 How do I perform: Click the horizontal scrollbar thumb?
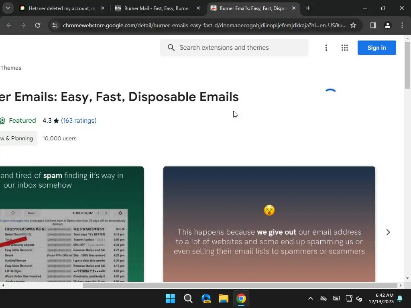tap(240, 285)
